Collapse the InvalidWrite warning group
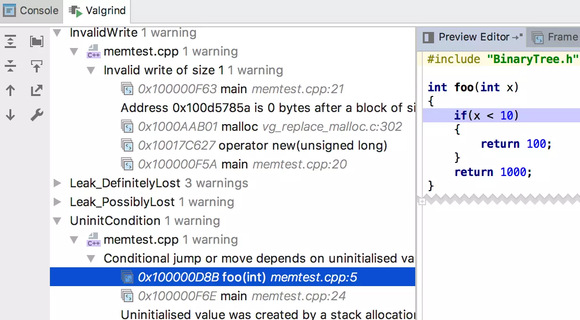Image resolution: width=580 pixels, height=320 pixels. (57, 33)
